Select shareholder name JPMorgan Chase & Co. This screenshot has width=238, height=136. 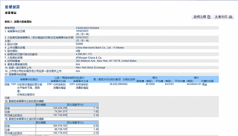89,58
